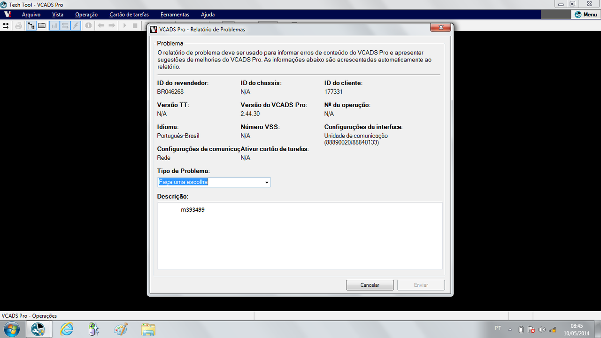601x338 pixels.
Task: Click the play triangle toolbar icon
Action: tap(124, 25)
